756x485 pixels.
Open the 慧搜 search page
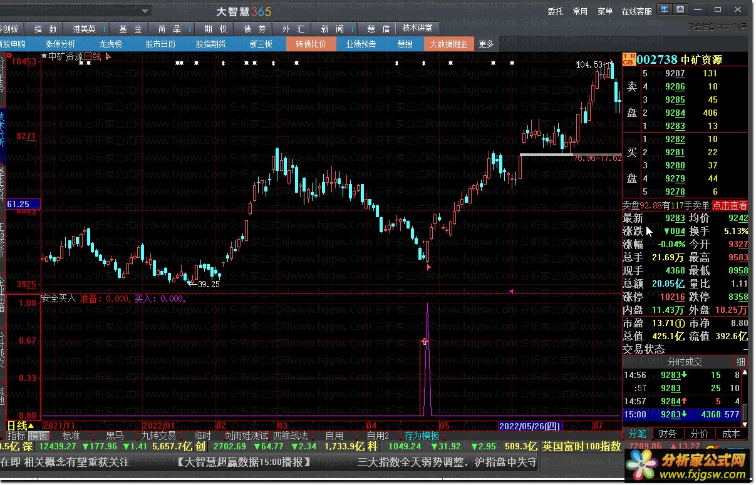click(405, 44)
